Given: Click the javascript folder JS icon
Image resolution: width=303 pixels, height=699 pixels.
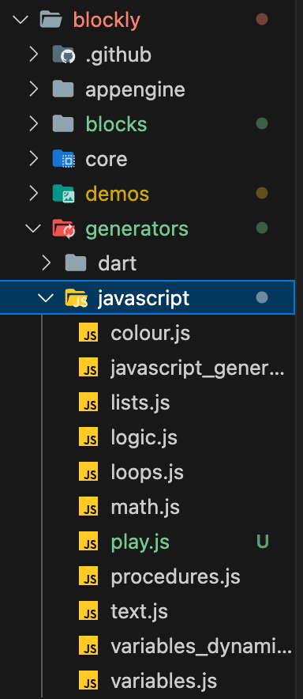Looking at the screenshot, I should (76, 298).
